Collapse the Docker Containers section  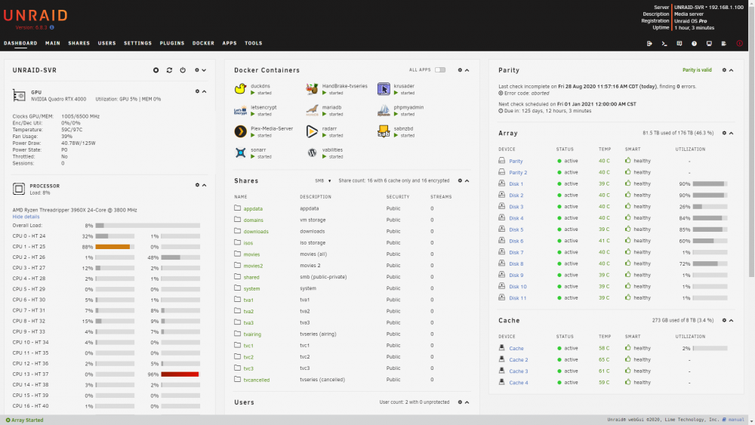pos(467,70)
